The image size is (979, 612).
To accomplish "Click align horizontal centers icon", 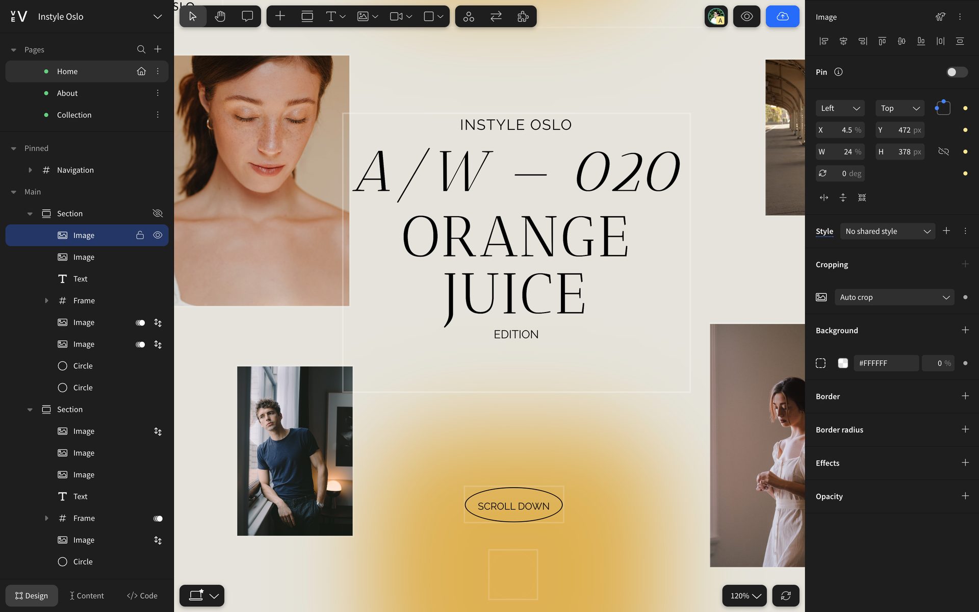I will (x=843, y=41).
